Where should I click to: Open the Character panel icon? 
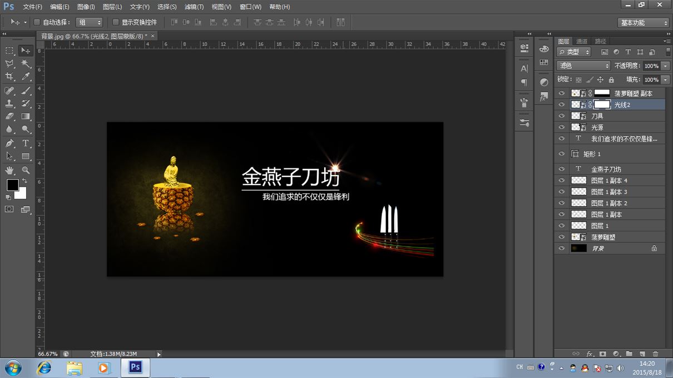click(524, 68)
